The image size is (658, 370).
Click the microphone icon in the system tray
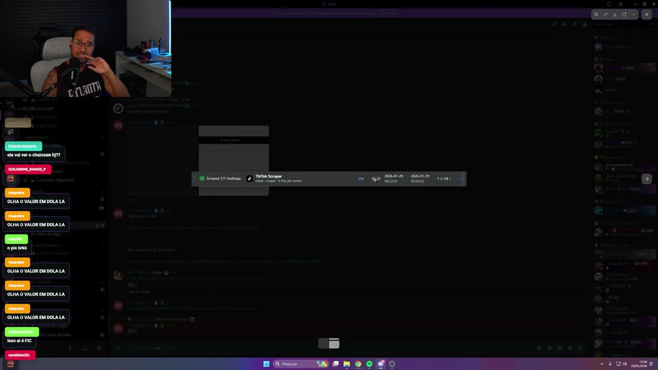[x=610, y=364]
